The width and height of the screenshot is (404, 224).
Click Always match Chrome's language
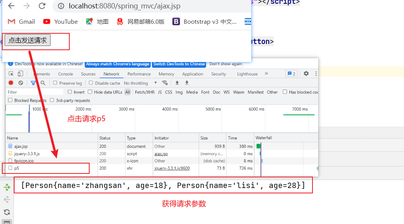[x=118, y=64]
